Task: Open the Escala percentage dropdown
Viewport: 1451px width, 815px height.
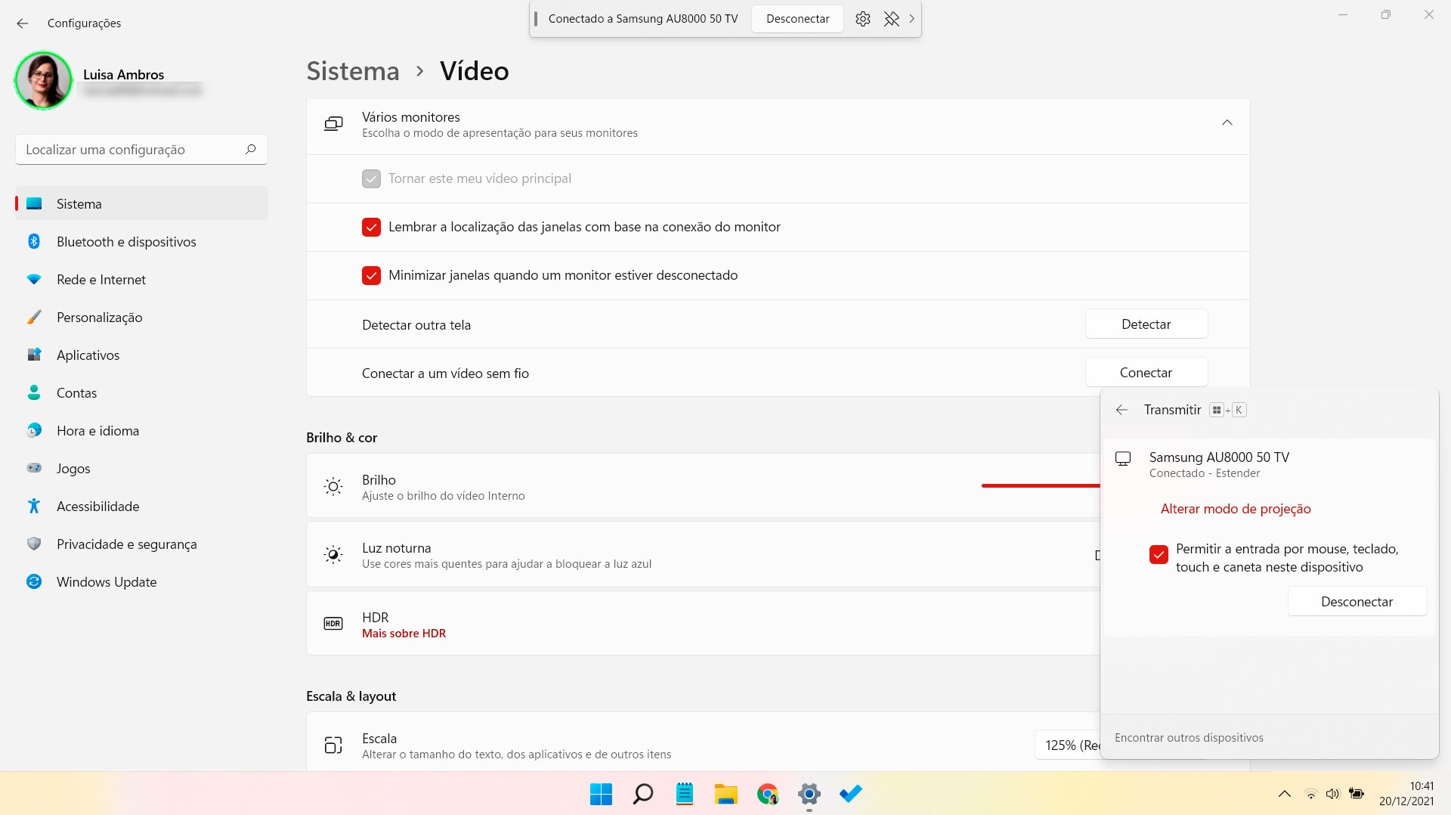Action: point(1073,745)
